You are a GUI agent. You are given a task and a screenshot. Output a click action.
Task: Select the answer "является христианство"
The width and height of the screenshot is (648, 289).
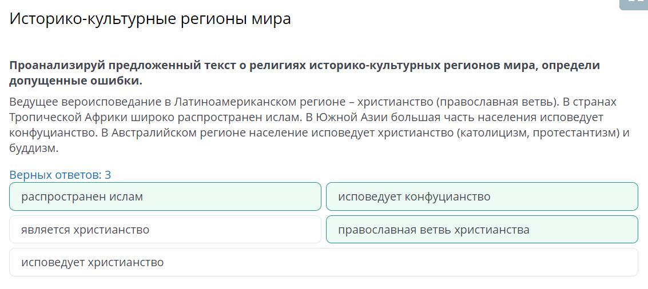165,230
